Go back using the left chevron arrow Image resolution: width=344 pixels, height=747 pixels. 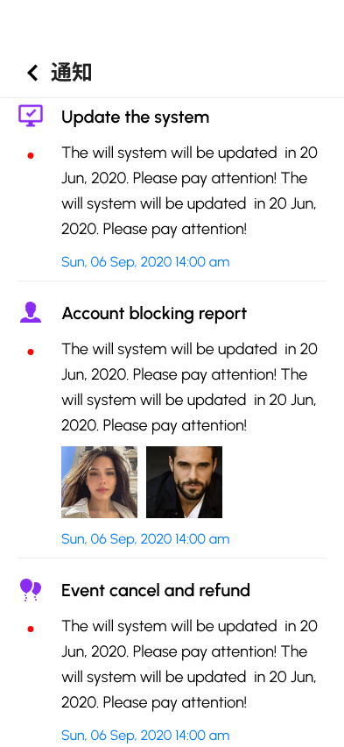tap(32, 73)
